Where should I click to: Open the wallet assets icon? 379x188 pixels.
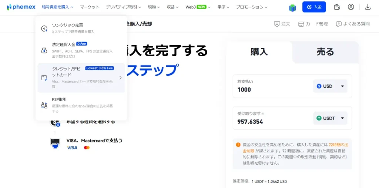pyautogui.click(x=337, y=7)
